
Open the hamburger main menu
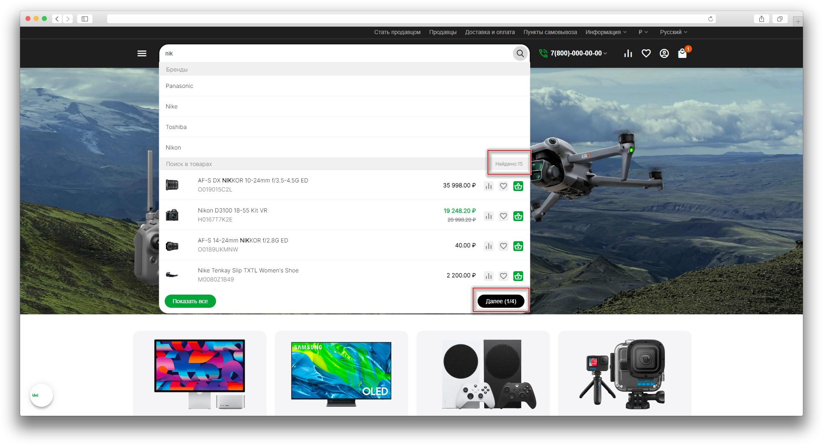click(142, 53)
